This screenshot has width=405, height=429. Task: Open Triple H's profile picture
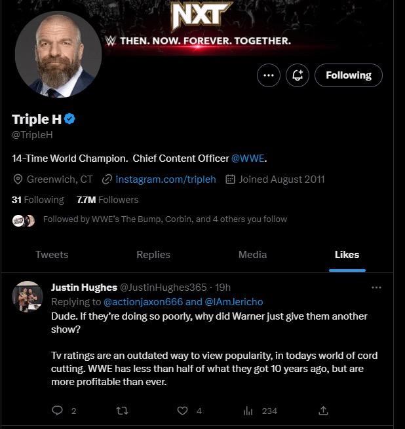[x=58, y=54]
